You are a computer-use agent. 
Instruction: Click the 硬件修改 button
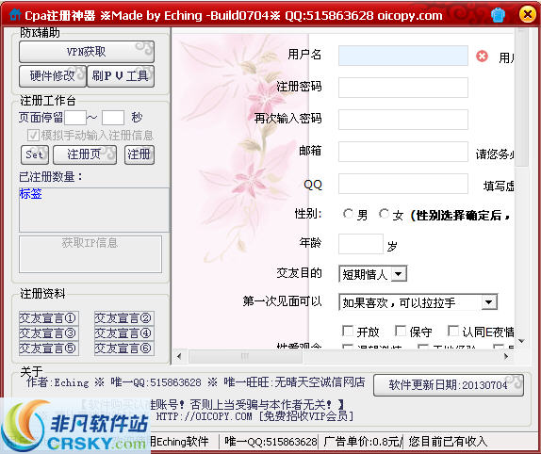(x=53, y=76)
